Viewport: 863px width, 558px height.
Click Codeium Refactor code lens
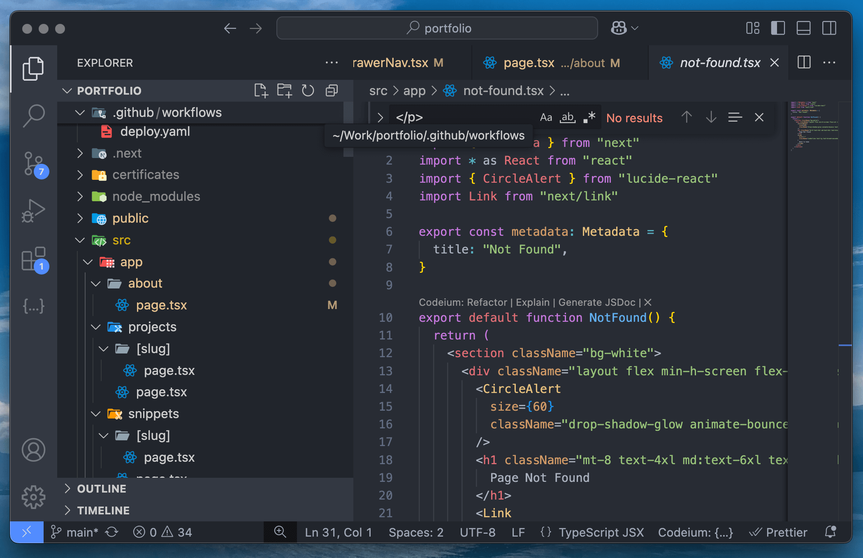click(x=487, y=302)
